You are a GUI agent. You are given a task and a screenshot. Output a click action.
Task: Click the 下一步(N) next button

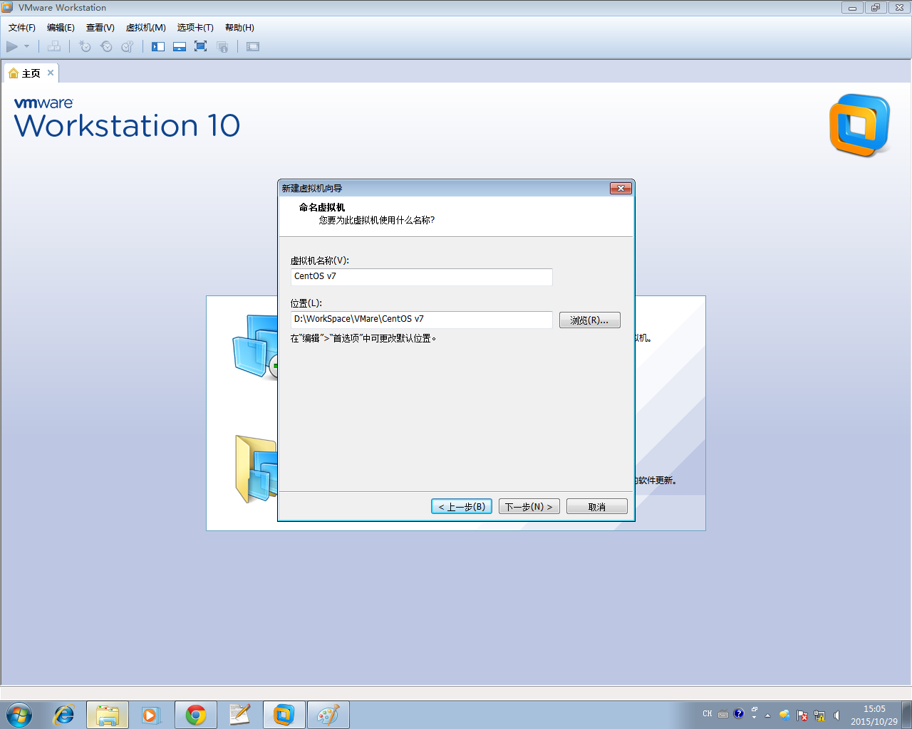point(529,506)
